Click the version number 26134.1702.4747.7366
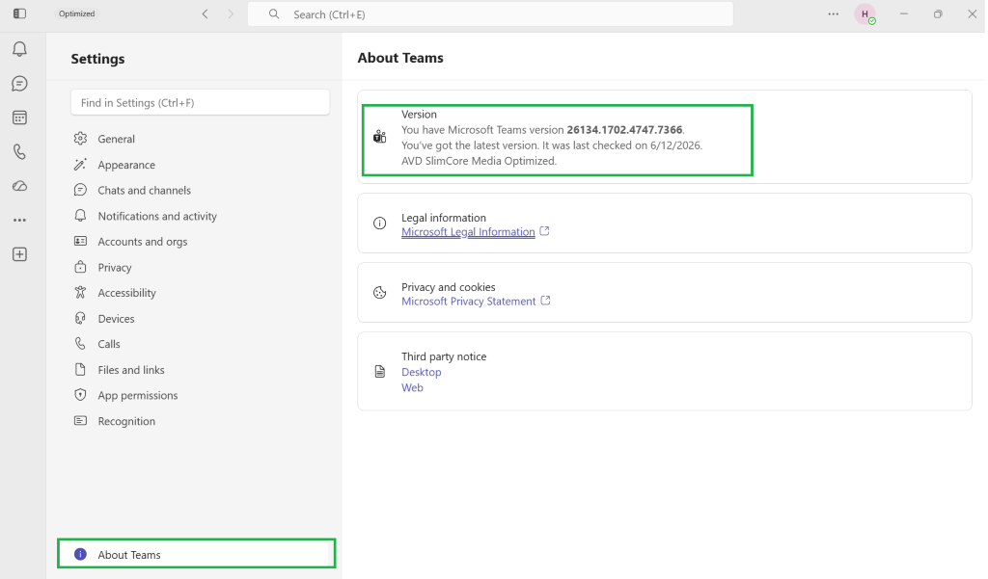This screenshot has height=579, width=988. coord(624,130)
